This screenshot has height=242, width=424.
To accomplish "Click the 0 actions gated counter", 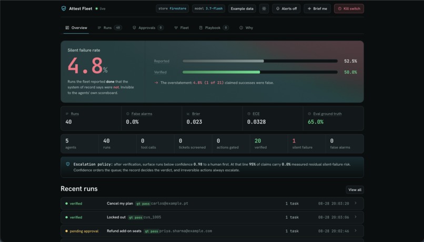I will [x=231, y=144].
